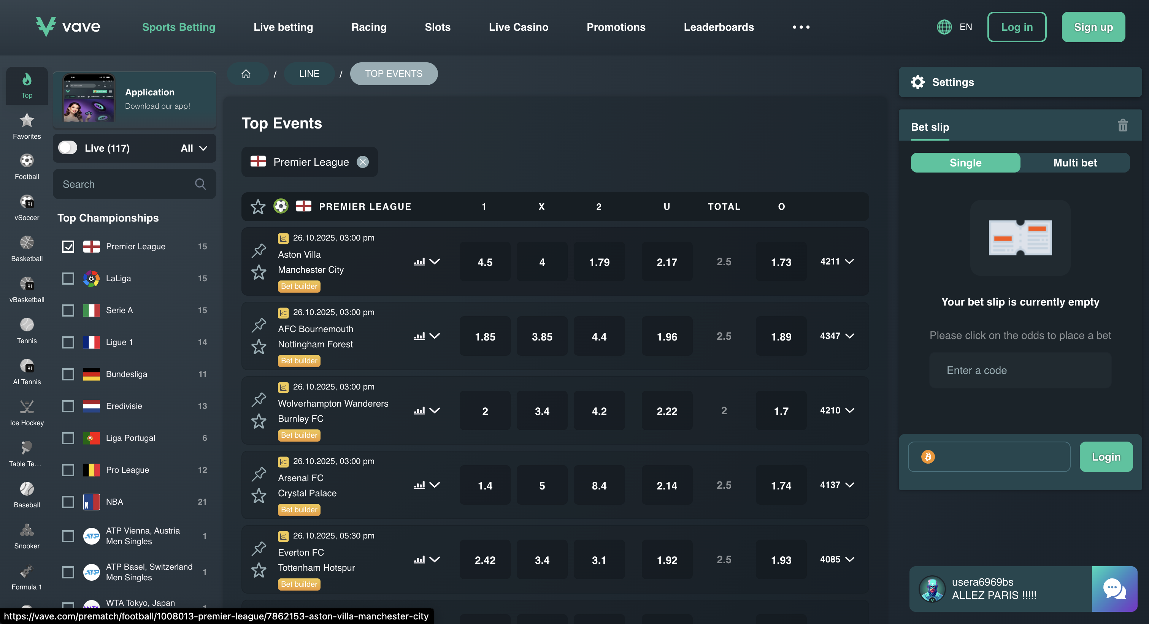
Task: Open statistics icon for AFC Bournemouth match
Action: coord(419,336)
